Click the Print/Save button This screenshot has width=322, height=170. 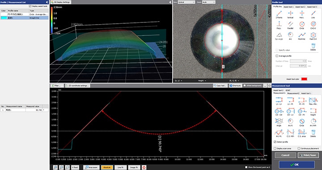308,155
